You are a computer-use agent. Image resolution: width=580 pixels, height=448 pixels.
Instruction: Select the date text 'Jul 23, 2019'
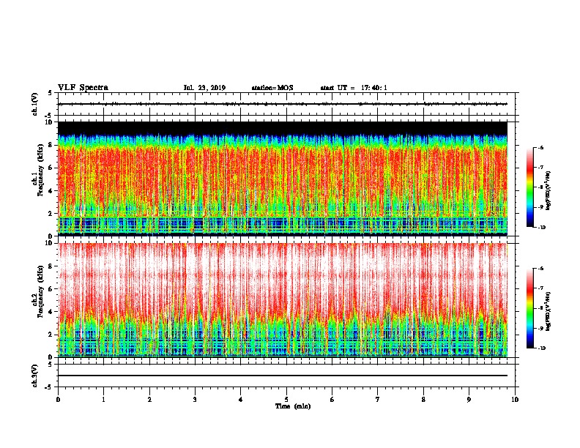point(204,88)
